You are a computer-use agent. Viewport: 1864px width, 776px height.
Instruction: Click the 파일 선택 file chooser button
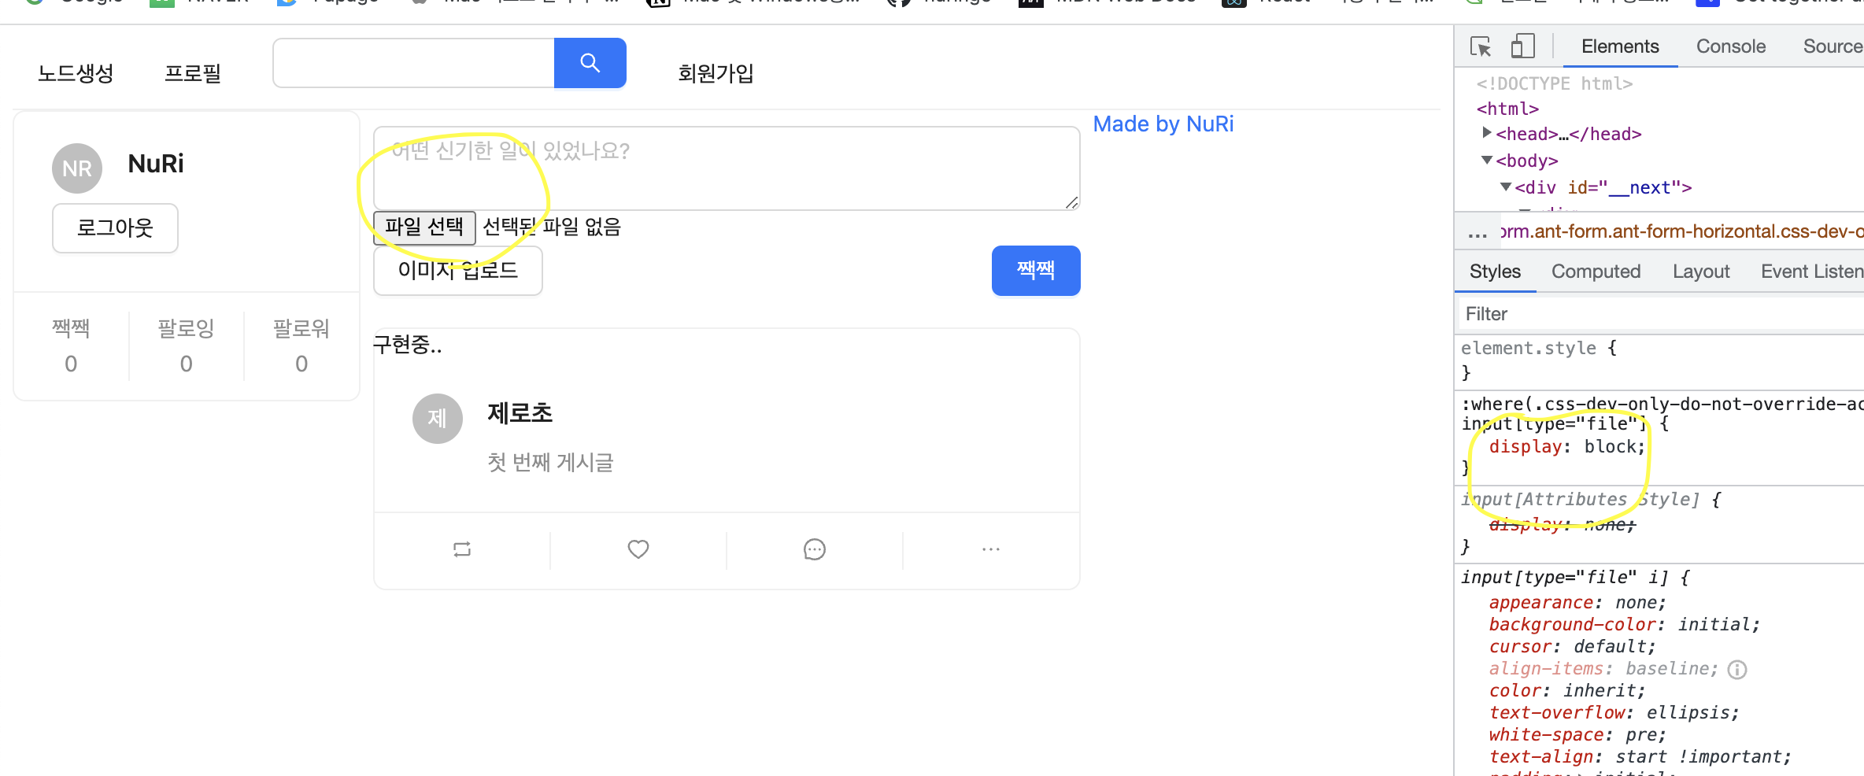pyautogui.click(x=424, y=227)
